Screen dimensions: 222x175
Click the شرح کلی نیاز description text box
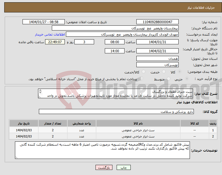(116, 93)
